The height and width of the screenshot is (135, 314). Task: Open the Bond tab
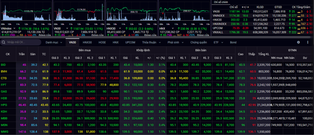click(x=233, y=42)
